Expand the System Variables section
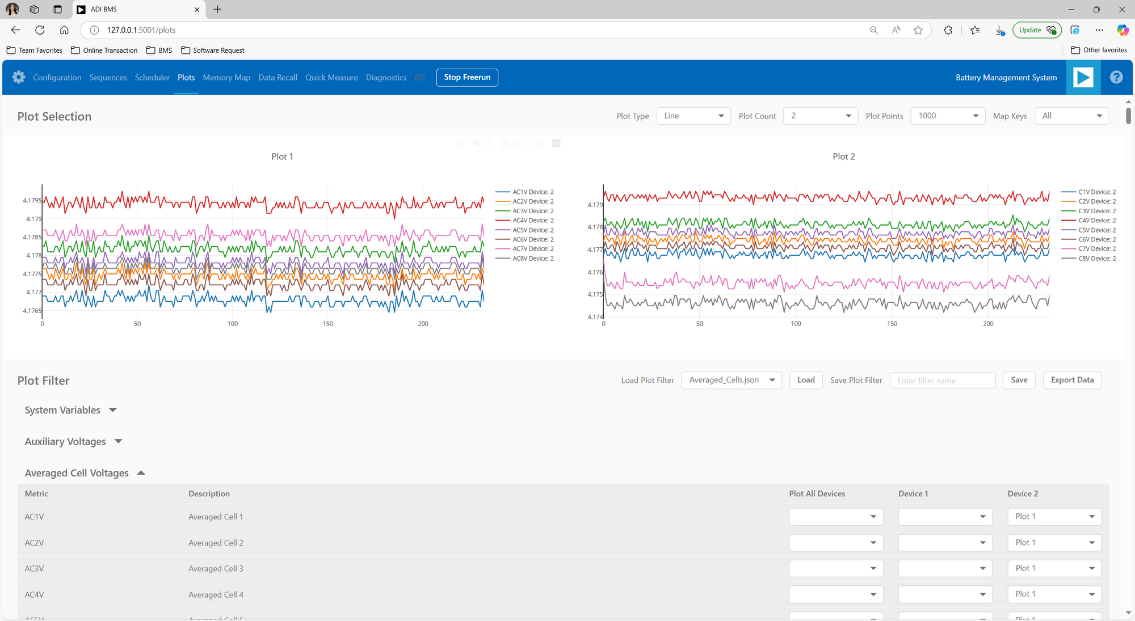Viewport: 1135px width, 621px height. coord(70,410)
